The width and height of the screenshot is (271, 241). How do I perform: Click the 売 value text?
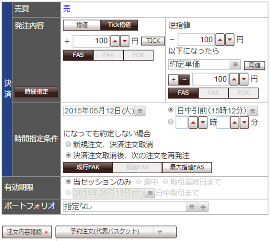67,9
